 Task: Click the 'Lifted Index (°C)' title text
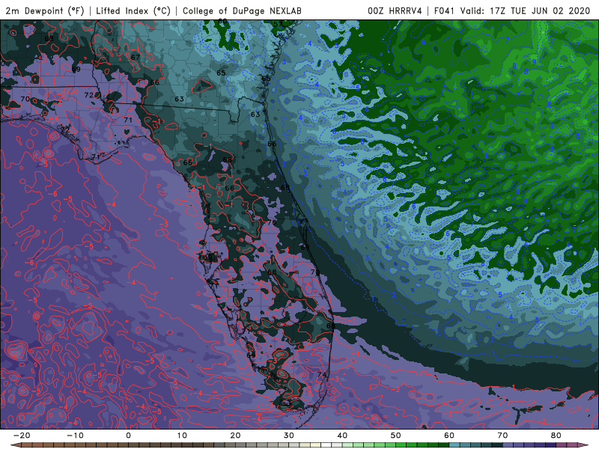[x=133, y=10]
